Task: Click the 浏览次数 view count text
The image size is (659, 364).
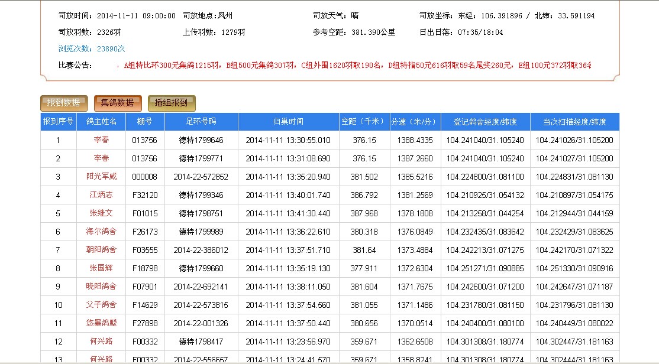Action: pos(92,49)
